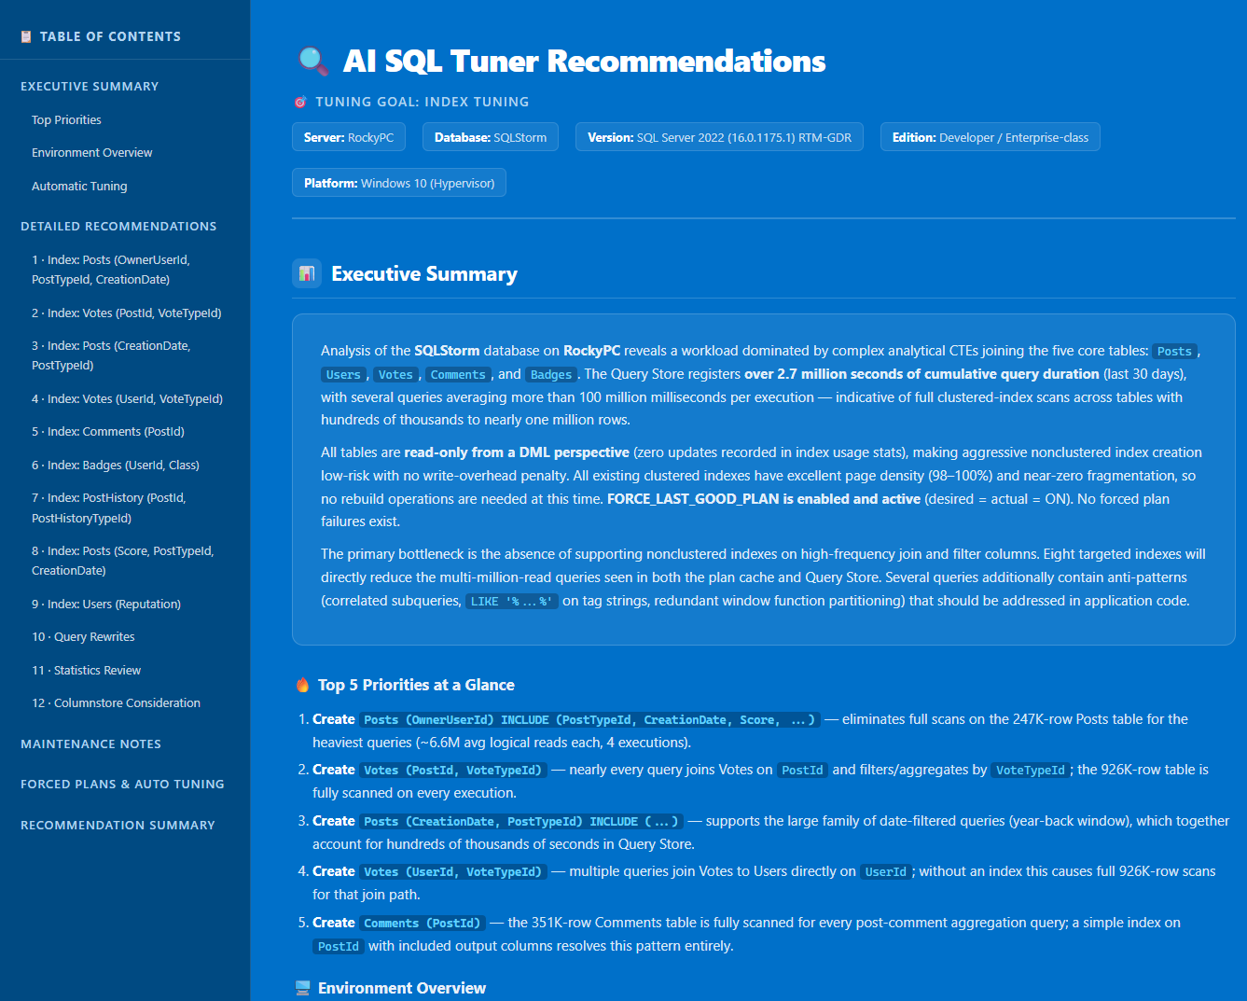Image resolution: width=1247 pixels, height=1001 pixels.
Task: Click the Edition: Developer / Enterprise-class pill
Action: [x=990, y=136]
